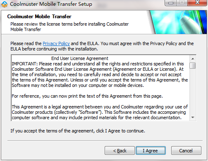
Task: Click the bold 'Coolmuster Mobile Transfer' header
Action: (x=39, y=17)
